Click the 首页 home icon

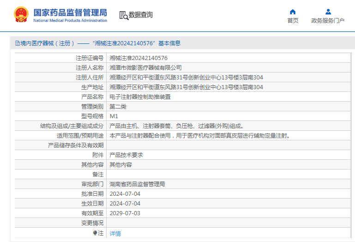coord(293,12)
